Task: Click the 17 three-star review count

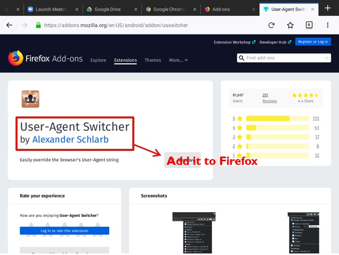Action: (317, 137)
